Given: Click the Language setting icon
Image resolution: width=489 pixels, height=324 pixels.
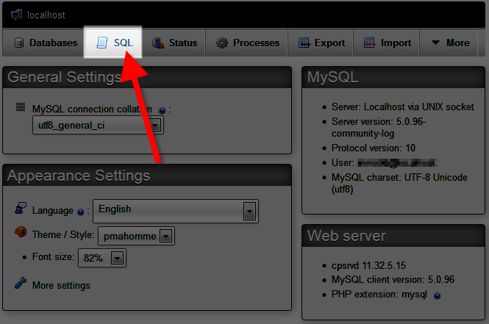Looking at the screenshot, I should (x=21, y=210).
